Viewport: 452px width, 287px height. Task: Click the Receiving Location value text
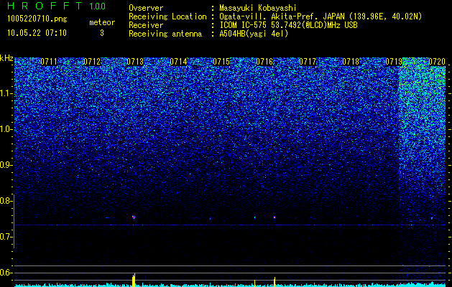point(320,17)
